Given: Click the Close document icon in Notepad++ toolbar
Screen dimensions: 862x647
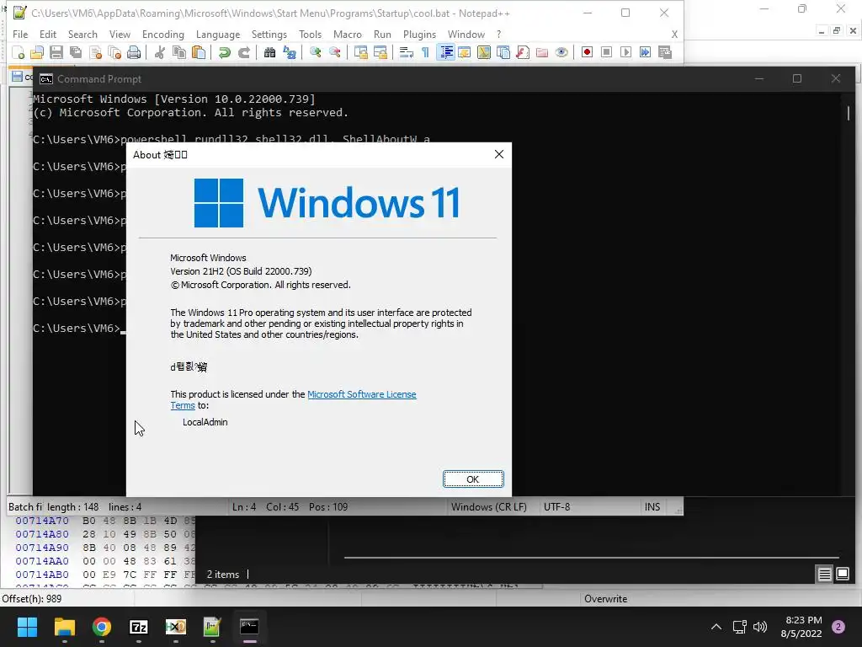Looking at the screenshot, I should [95, 52].
